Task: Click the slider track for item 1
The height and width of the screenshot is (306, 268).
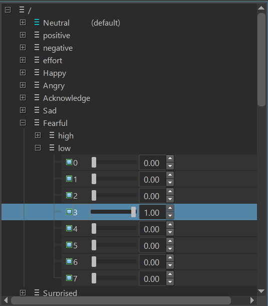Action: [114, 179]
